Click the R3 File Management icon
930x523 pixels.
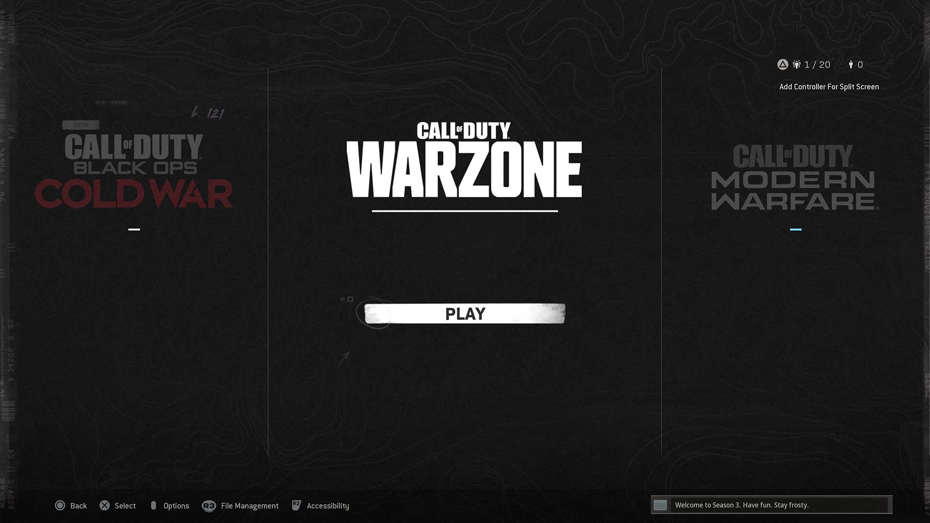[x=209, y=505]
